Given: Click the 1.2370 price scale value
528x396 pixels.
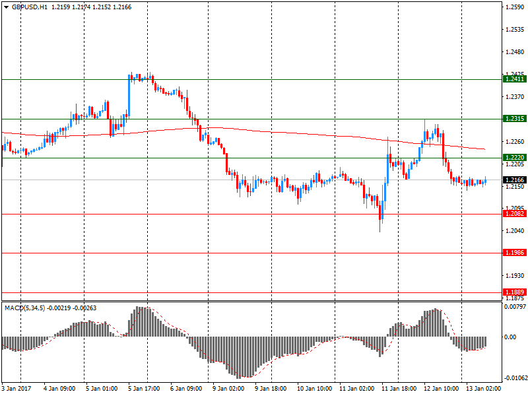Looking at the screenshot, I should (x=515, y=96).
